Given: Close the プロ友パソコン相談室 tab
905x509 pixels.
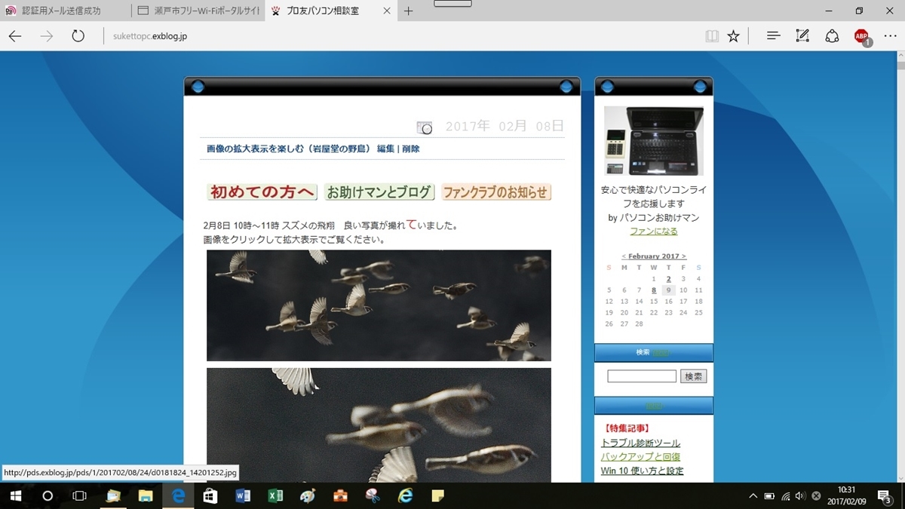Looking at the screenshot, I should point(387,11).
